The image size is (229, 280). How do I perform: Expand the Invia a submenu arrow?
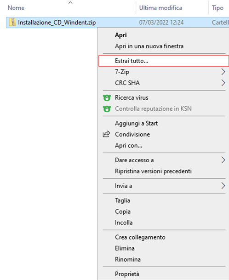(223, 186)
